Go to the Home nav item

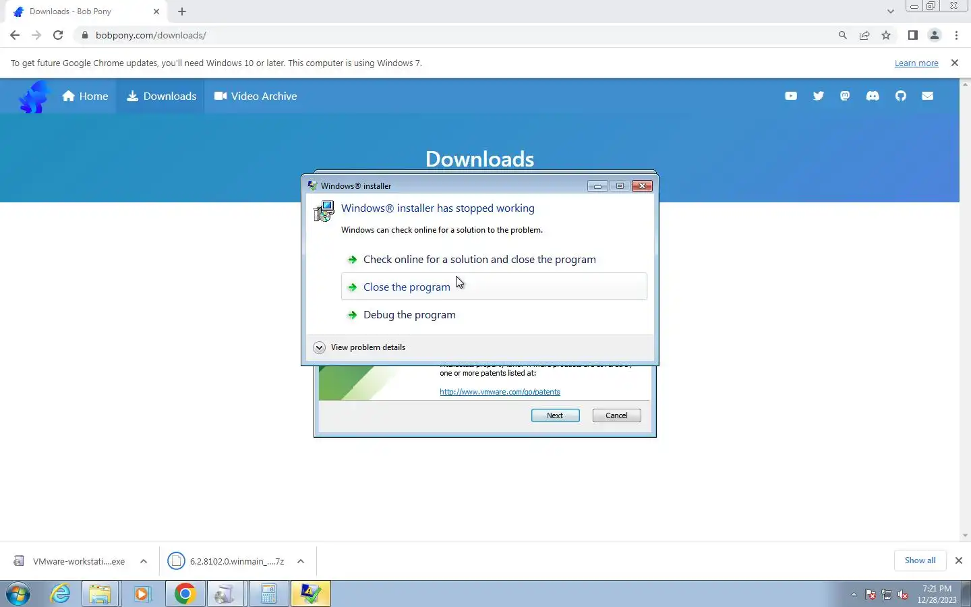point(85,96)
